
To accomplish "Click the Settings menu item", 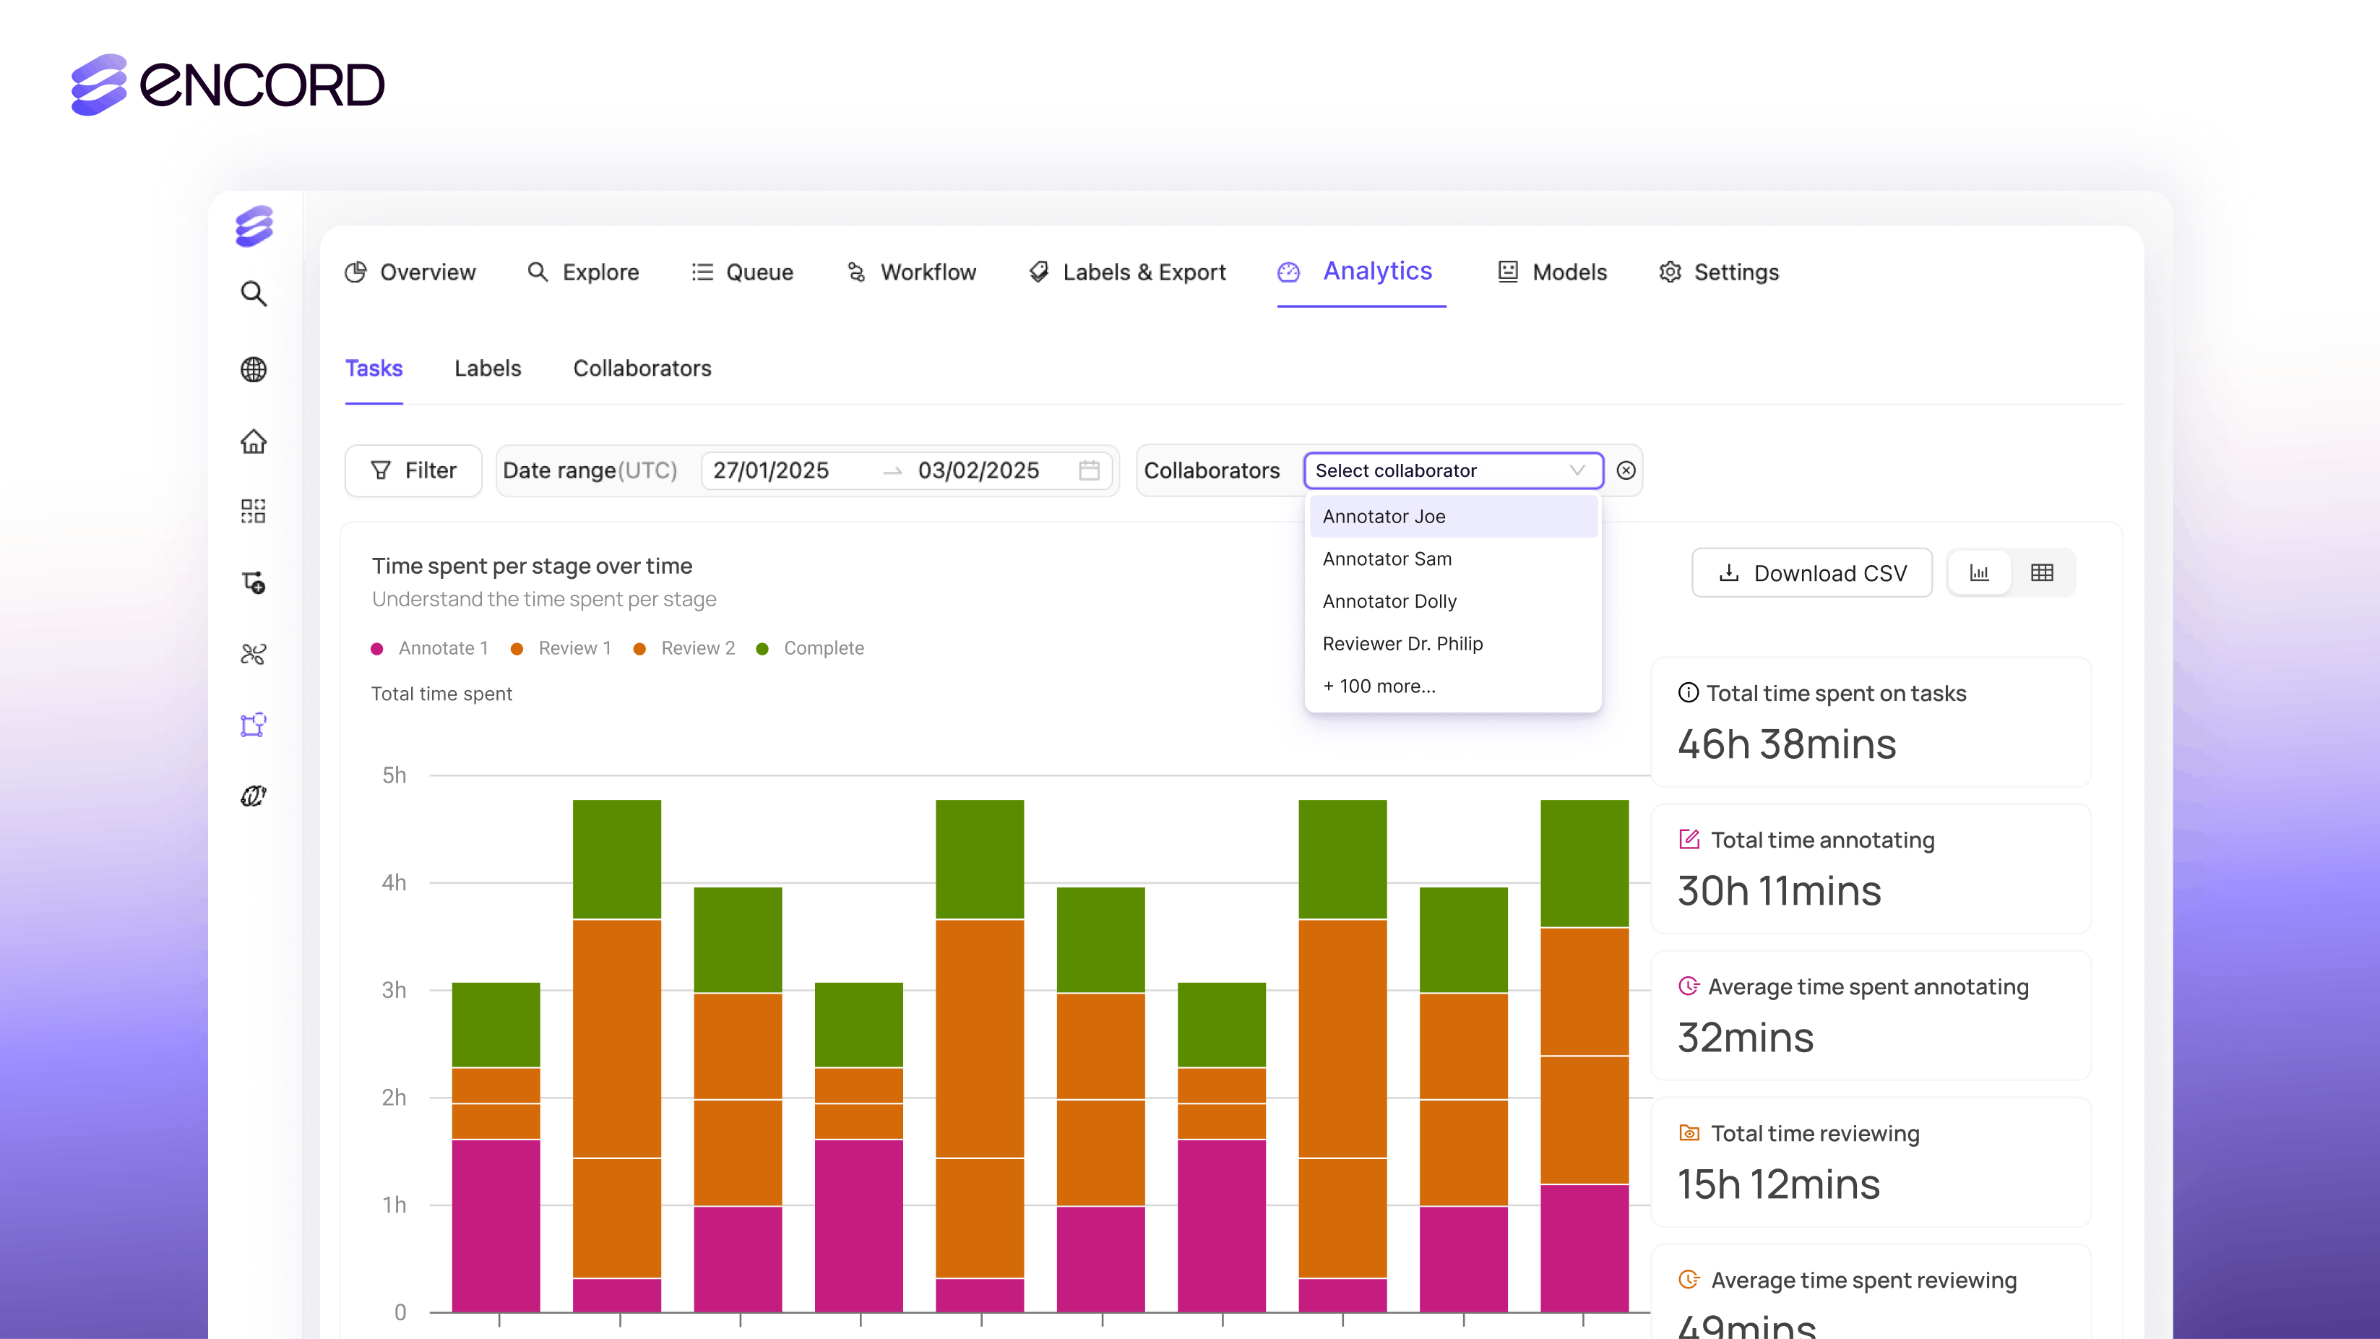I will coord(1736,272).
